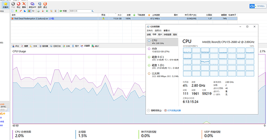Switch to the 用户 tab in BitComet's lower panel
This screenshot has width=267, height=140.
[75, 46]
